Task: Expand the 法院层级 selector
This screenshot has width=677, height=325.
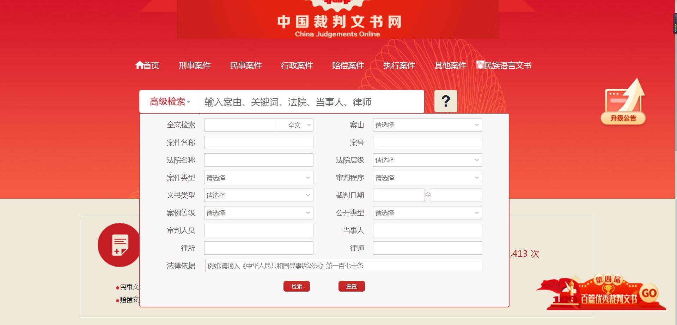Action: (x=427, y=160)
